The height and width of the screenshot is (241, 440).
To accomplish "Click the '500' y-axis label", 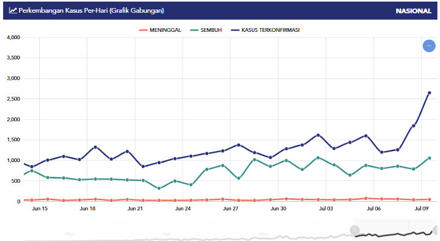I will click(x=16, y=181).
